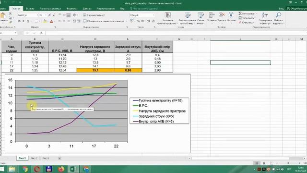Click the percent style icon

coord(139,21)
